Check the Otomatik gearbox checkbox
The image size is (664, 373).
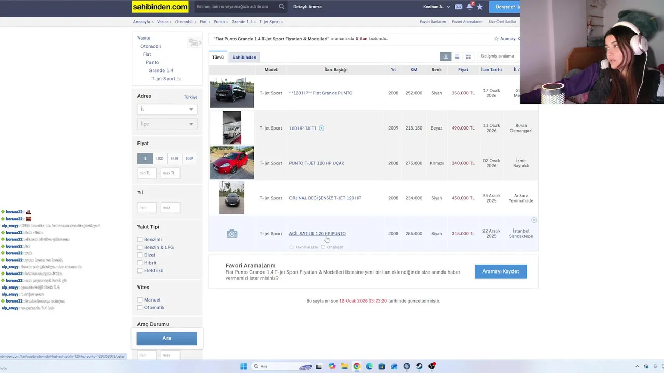point(140,307)
